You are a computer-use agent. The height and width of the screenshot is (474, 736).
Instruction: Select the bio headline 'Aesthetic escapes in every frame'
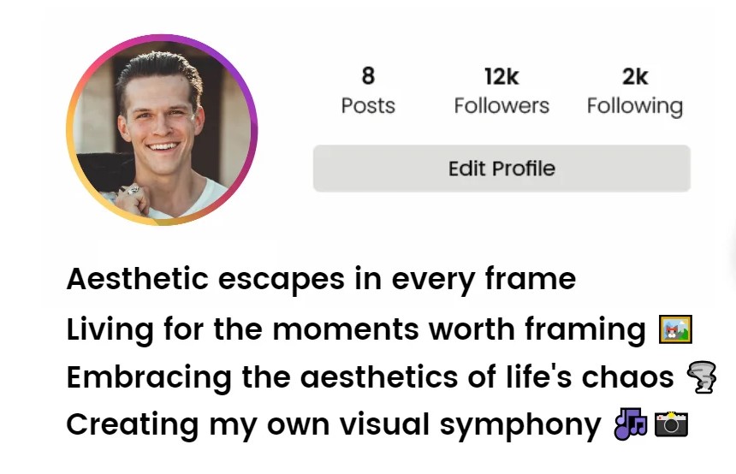(321, 279)
